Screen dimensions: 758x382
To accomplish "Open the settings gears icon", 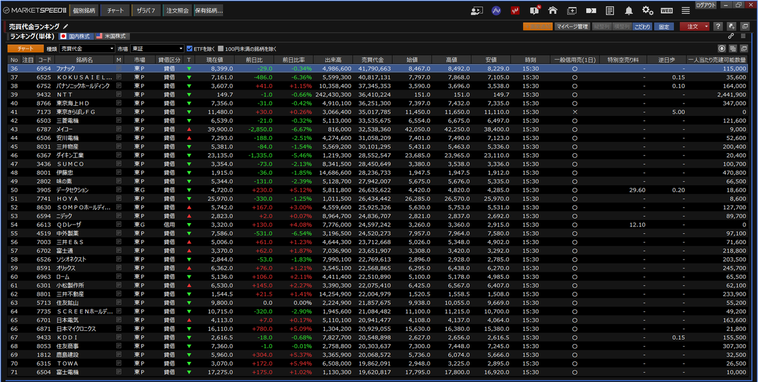I will click(647, 10).
